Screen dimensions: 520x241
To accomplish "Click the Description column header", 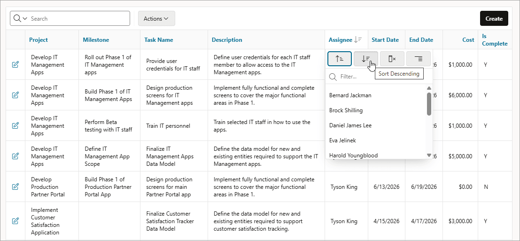I will coord(227,40).
